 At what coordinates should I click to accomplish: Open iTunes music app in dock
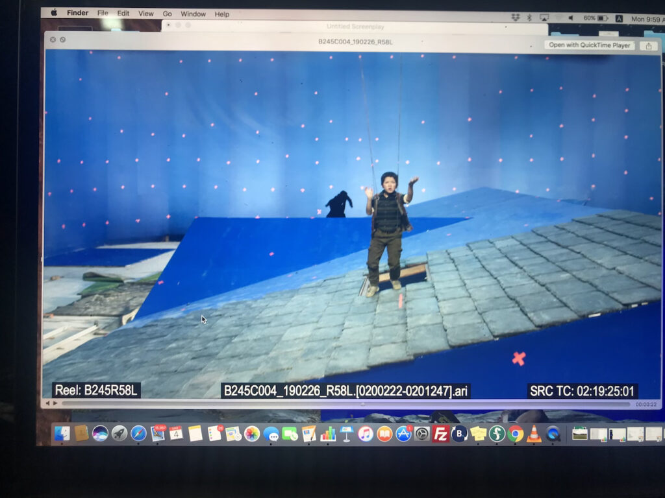click(366, 434)
